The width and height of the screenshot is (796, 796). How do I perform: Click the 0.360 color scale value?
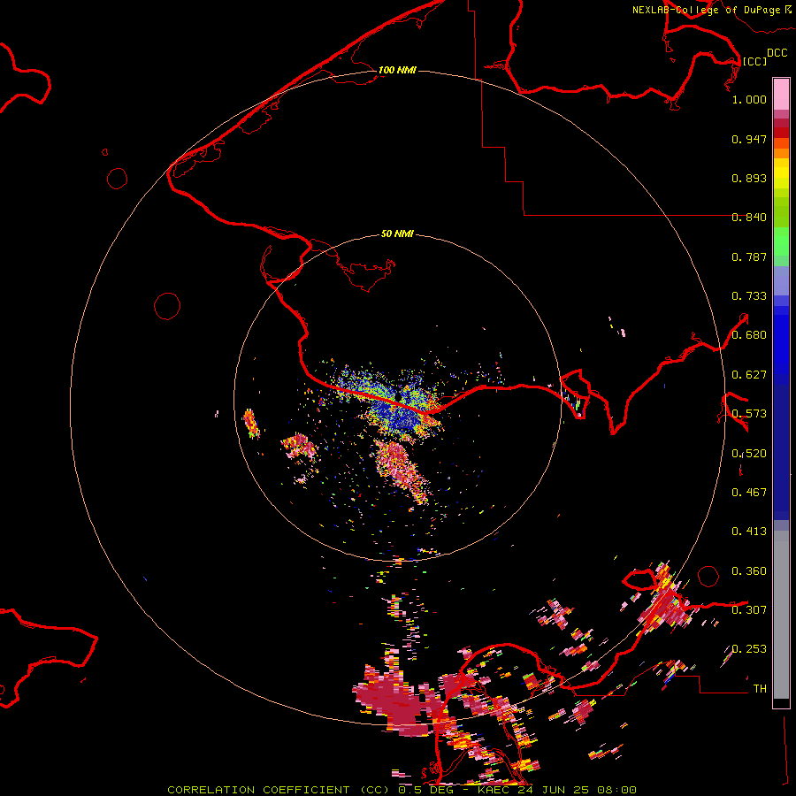[749, 571]
